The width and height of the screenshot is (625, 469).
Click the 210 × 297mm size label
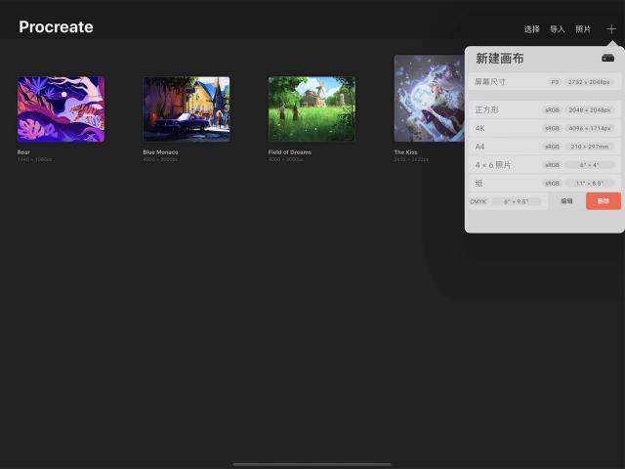click(x=590, y=147)
